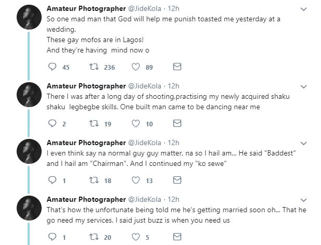321x245 pixels.
Task: Reply to the wedding toasting tweet
Action: pyautogui.click(x=52, y=67)
